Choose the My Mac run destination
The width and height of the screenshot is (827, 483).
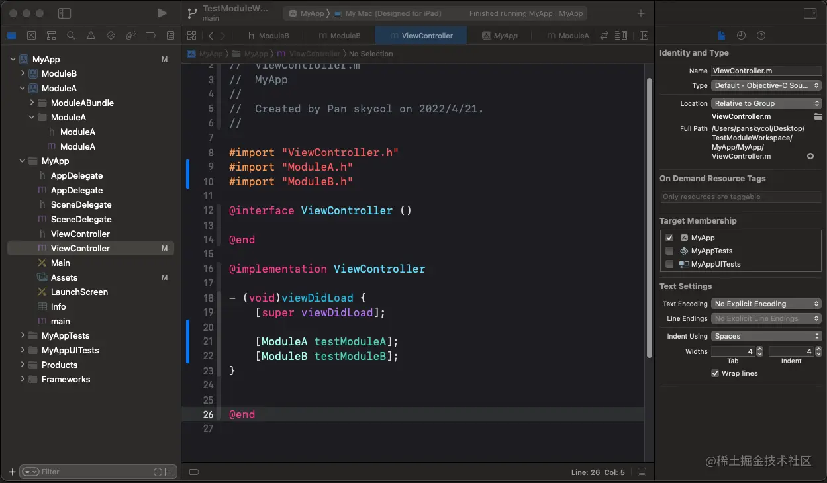click(x=387, y=13)
